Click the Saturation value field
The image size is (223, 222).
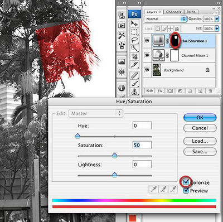coord(142,145)
